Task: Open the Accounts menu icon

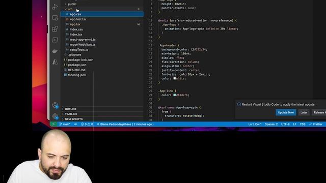Action: point(55,105)
